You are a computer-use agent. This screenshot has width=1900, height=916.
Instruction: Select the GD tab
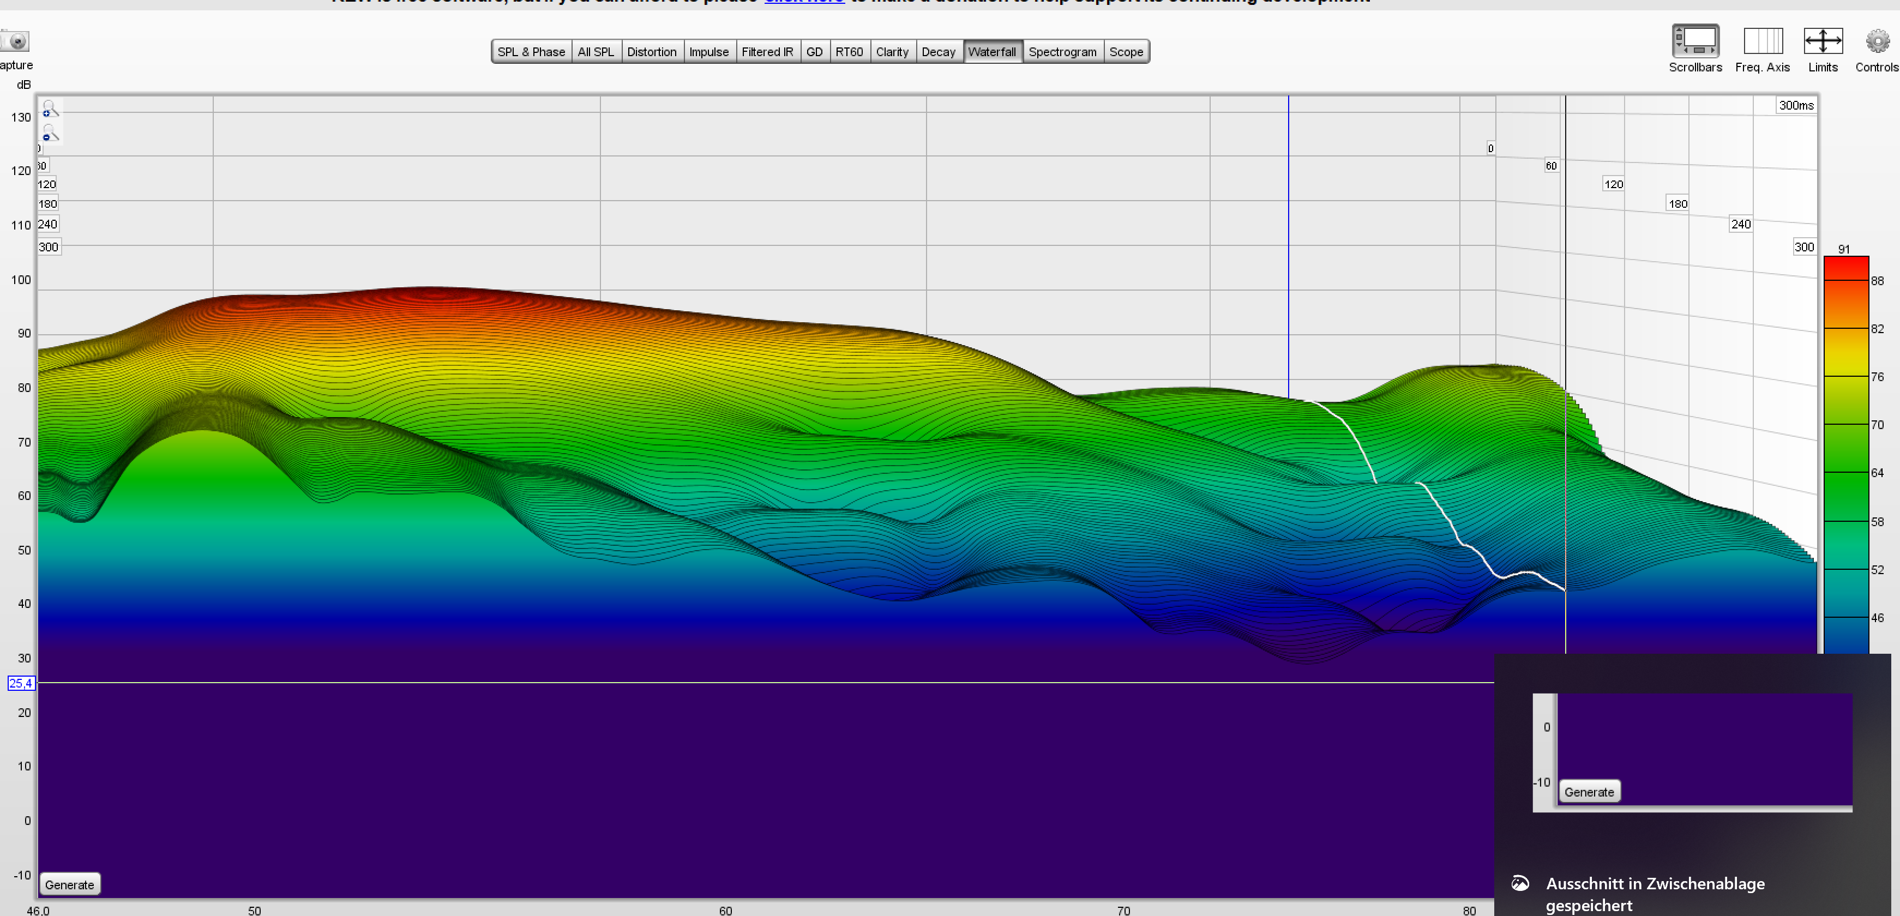tap(814, 52)
